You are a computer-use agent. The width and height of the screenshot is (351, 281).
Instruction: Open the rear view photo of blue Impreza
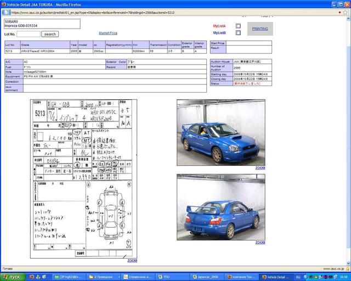221,207
